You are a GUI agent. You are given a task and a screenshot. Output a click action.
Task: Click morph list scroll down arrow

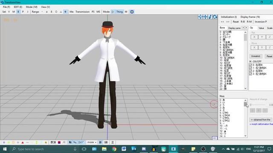point(245,136)
